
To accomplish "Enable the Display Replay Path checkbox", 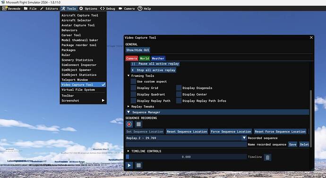I will 133,101.
